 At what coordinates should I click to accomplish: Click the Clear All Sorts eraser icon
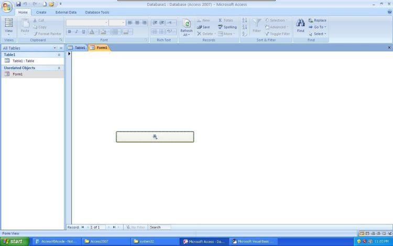coord(245,34)
